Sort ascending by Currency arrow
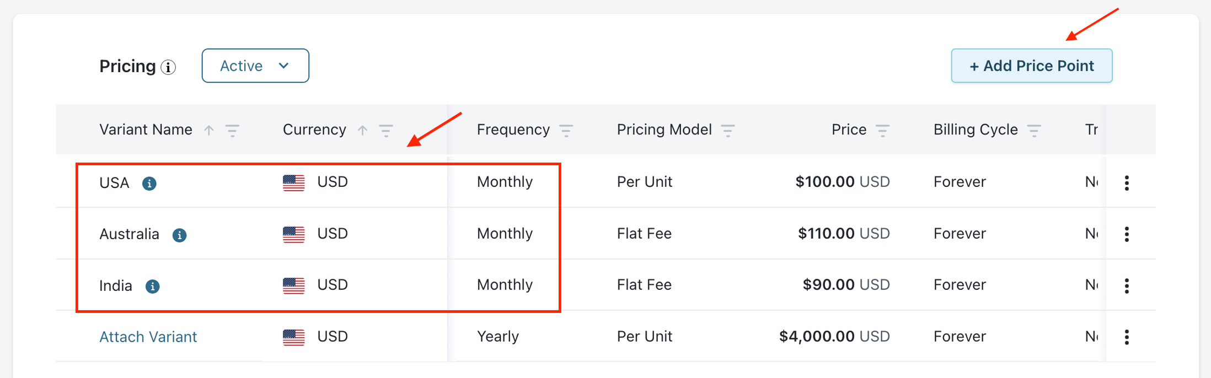 click(362, 130)
